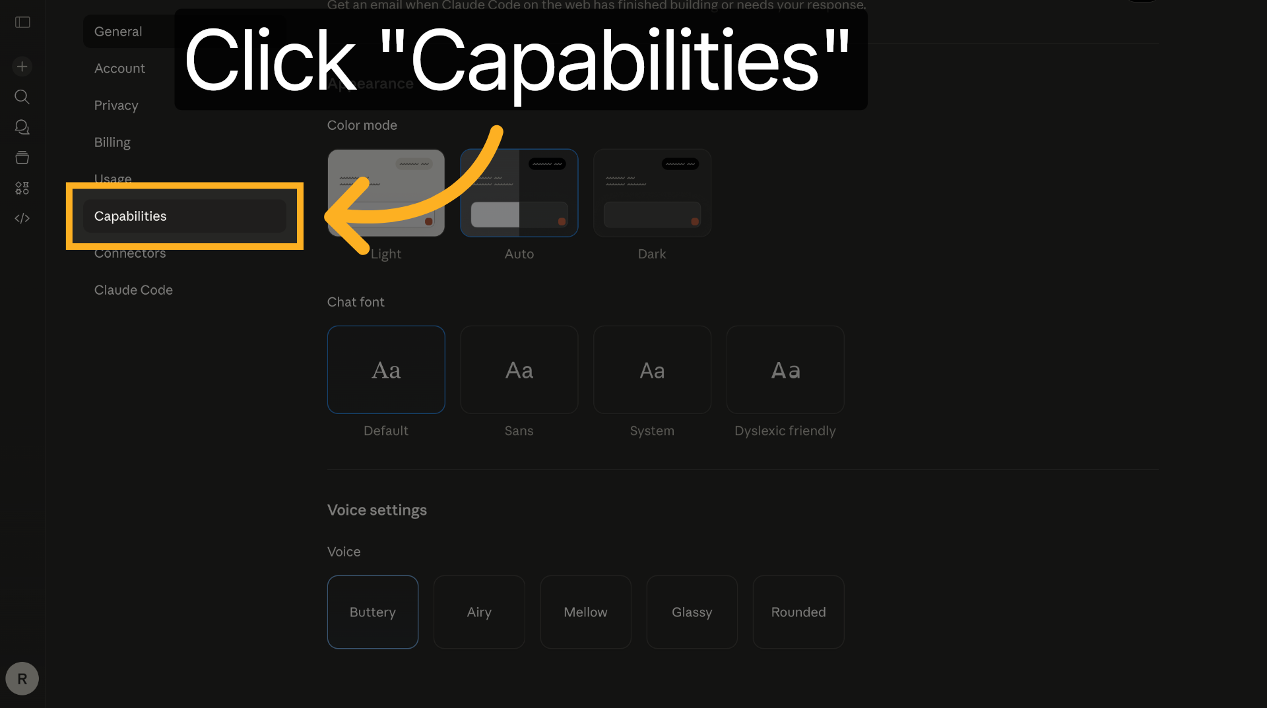Enable Auto color mode
The width and height of the screenshot is (1267, 708).
pyautogui.click(x=519, y=192)
